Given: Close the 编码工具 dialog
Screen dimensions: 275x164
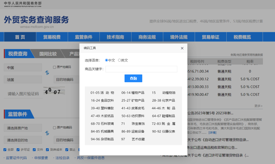Looking at the screenshot, I should coord(182,48).
